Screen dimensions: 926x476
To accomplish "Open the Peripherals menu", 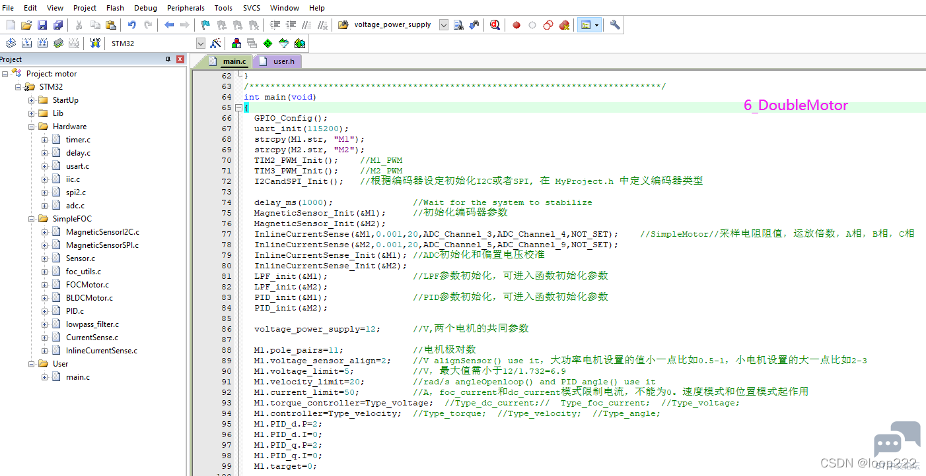I will point(186,8).
